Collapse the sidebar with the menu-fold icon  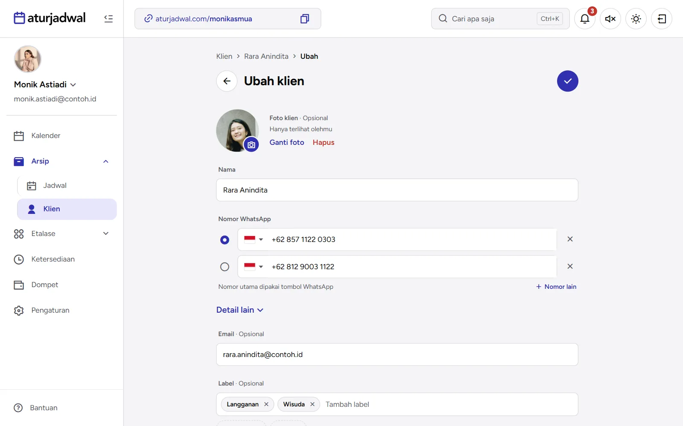(108, 19)
